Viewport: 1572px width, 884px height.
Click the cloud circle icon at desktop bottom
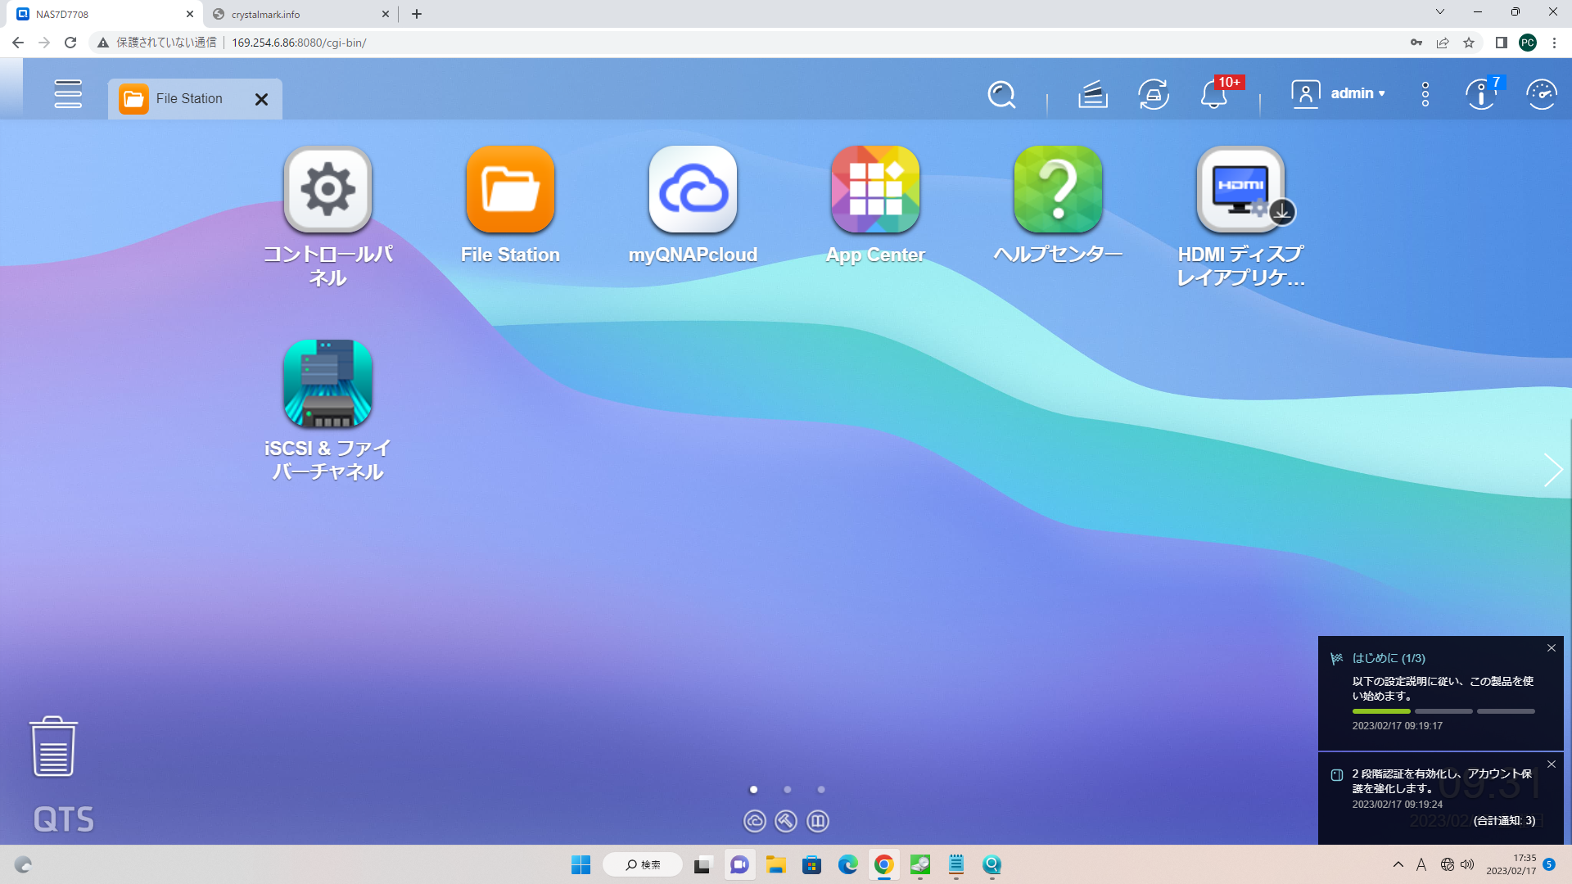click(755, 821)
